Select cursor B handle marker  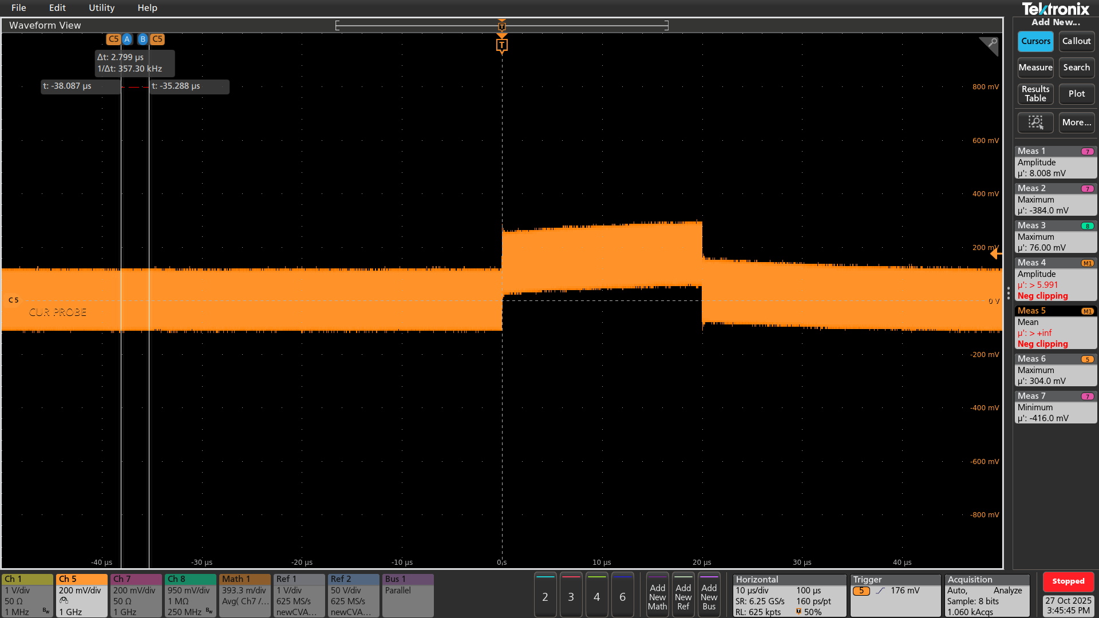coord(143,39)
